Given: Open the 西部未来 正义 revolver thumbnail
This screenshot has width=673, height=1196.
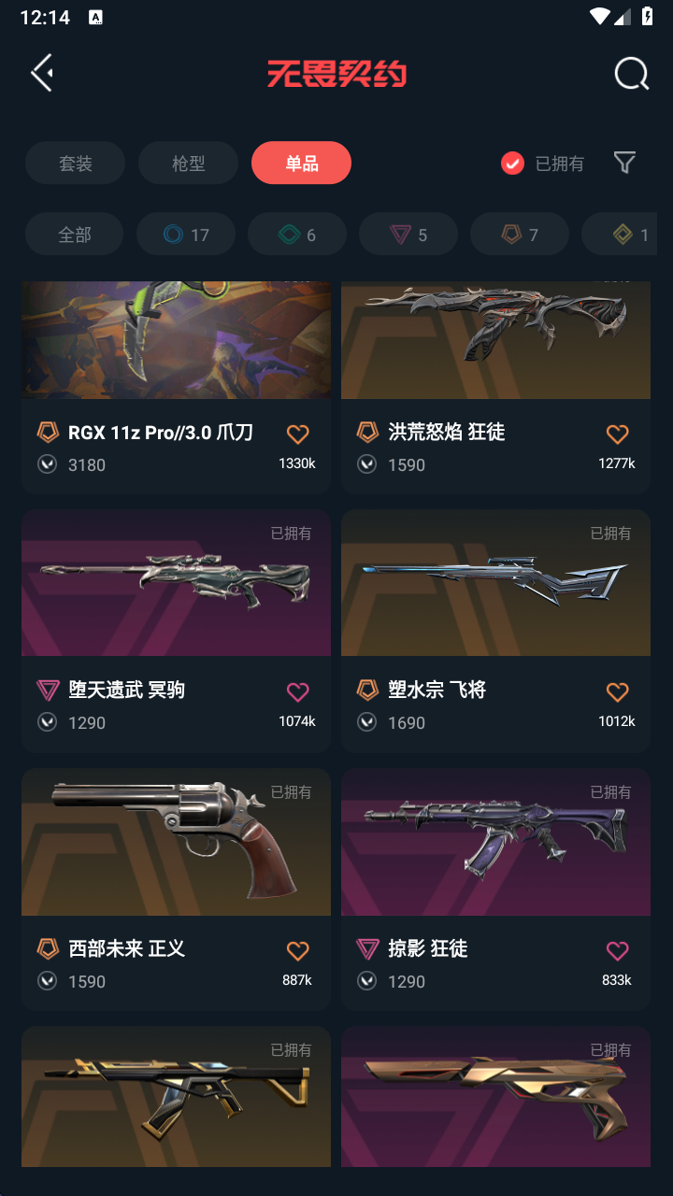Looking at the screenshot, I should [x=176, y=842].
